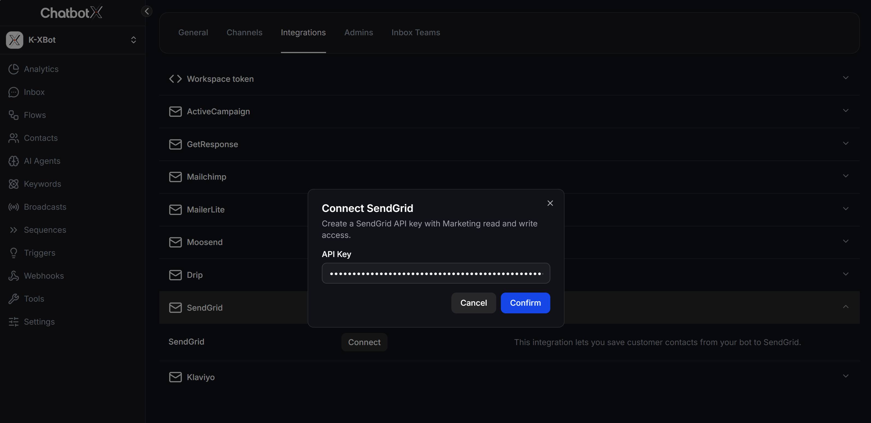This screenshot has width=871, height=423.
Task: Open the Keywords page
Action: (35, 184)
